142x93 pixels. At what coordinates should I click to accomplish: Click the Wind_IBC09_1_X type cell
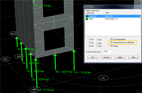111,19
